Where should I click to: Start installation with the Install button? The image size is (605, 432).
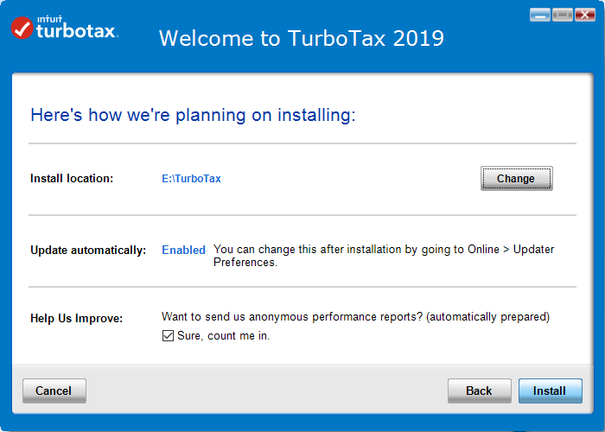click(550, 391)
